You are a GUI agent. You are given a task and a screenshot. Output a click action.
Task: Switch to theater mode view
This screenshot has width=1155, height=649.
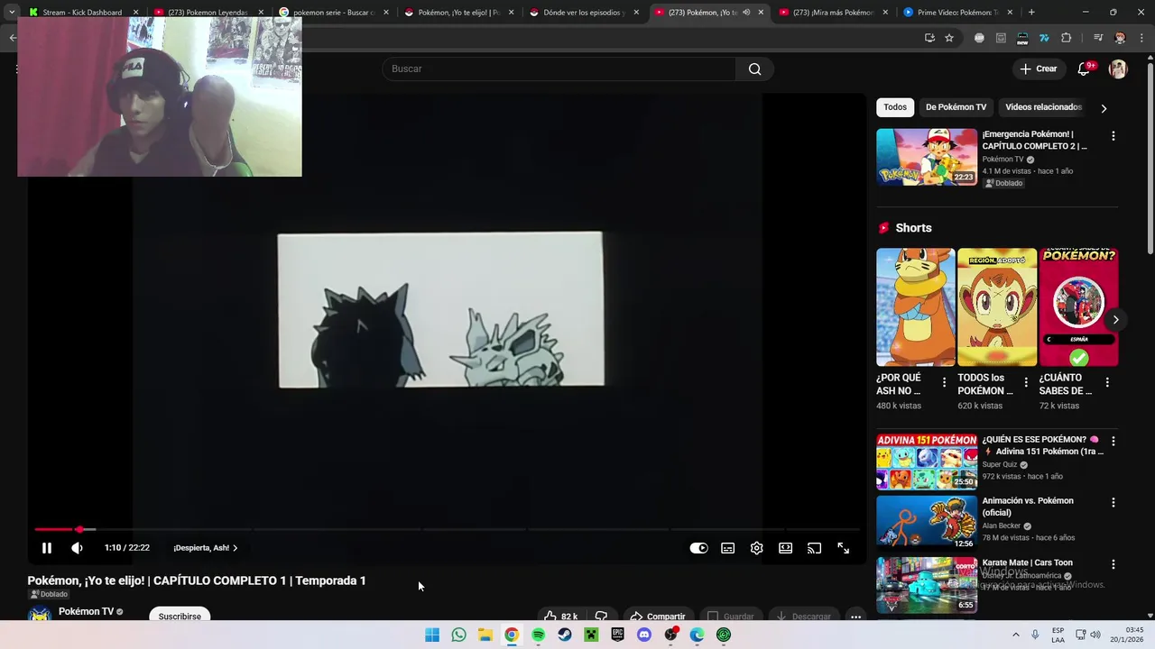pyautogui.click(x=785, y=548)
